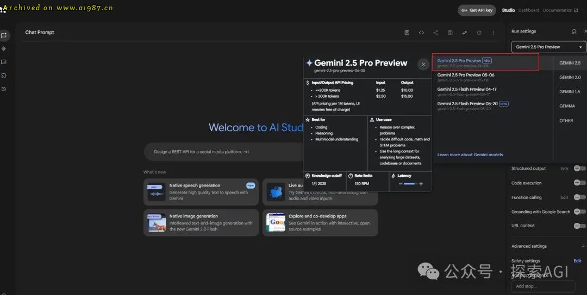
Task: Click the Reset run settings icon
Action: (574, 31)
